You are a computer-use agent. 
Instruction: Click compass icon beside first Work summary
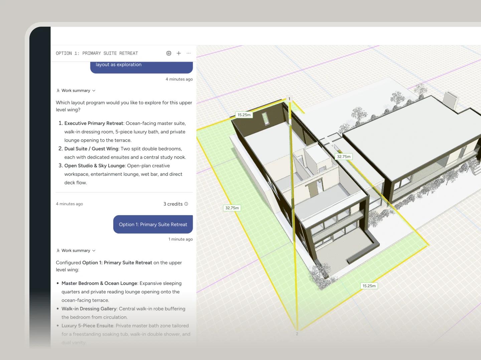pos(58,91)
